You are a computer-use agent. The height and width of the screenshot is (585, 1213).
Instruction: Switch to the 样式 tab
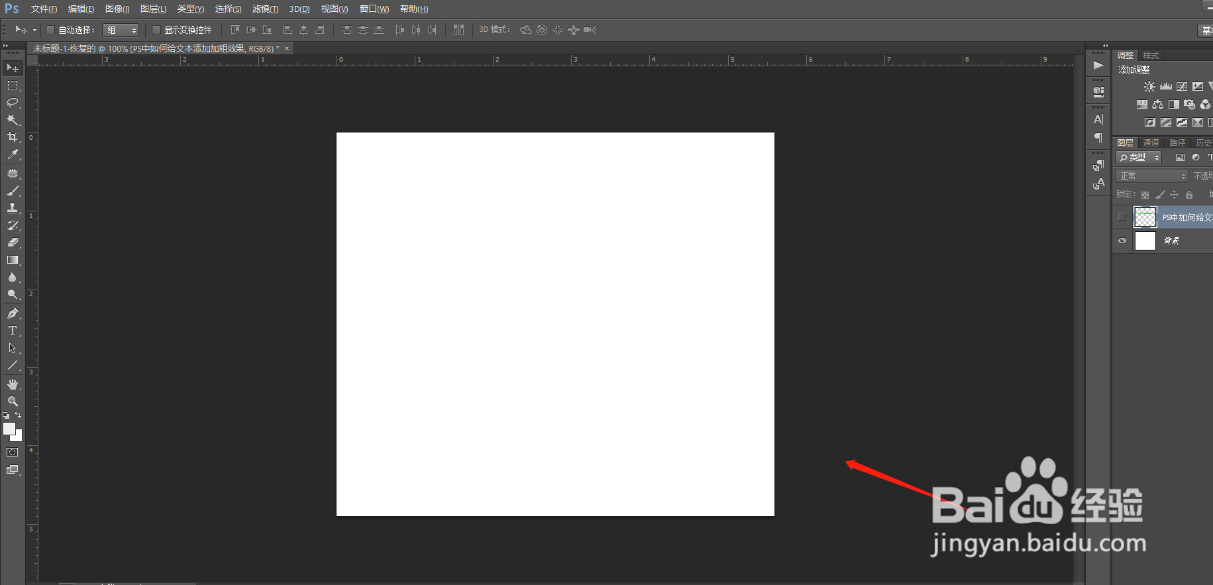coord(1151,56)
